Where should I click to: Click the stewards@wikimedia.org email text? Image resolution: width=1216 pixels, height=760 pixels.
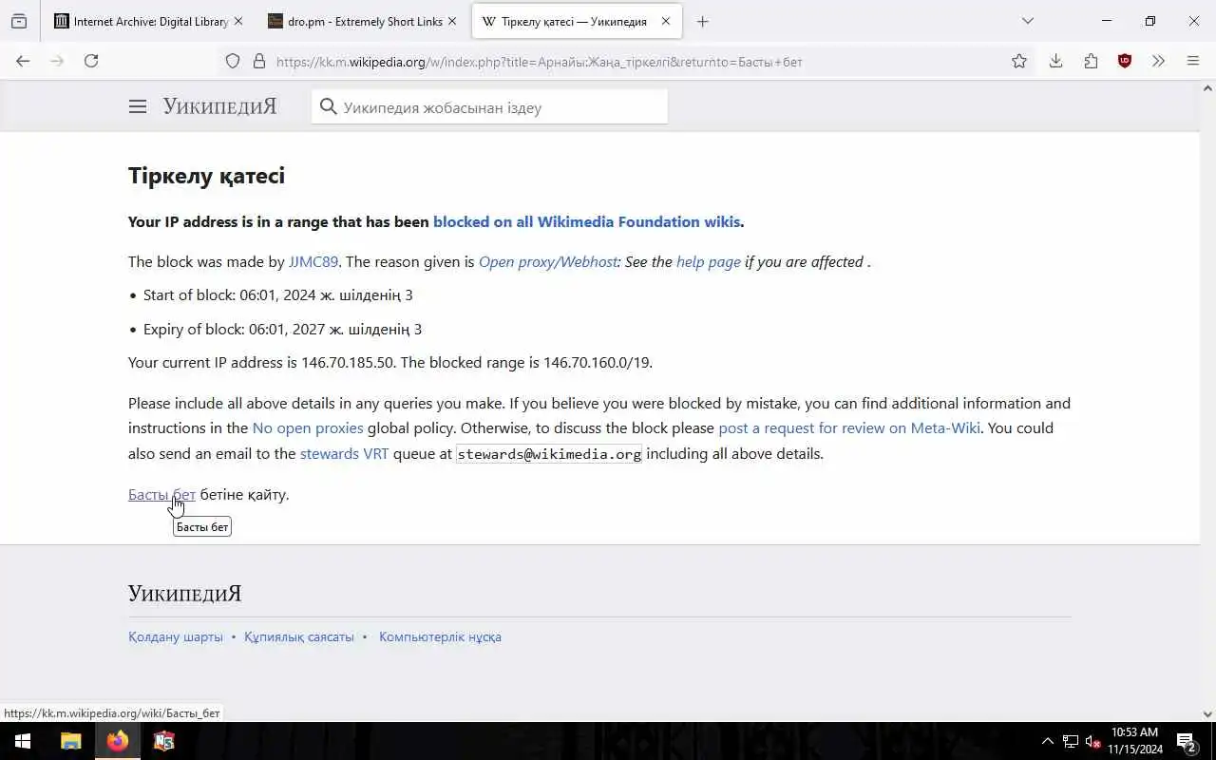[x=549, y=454]
